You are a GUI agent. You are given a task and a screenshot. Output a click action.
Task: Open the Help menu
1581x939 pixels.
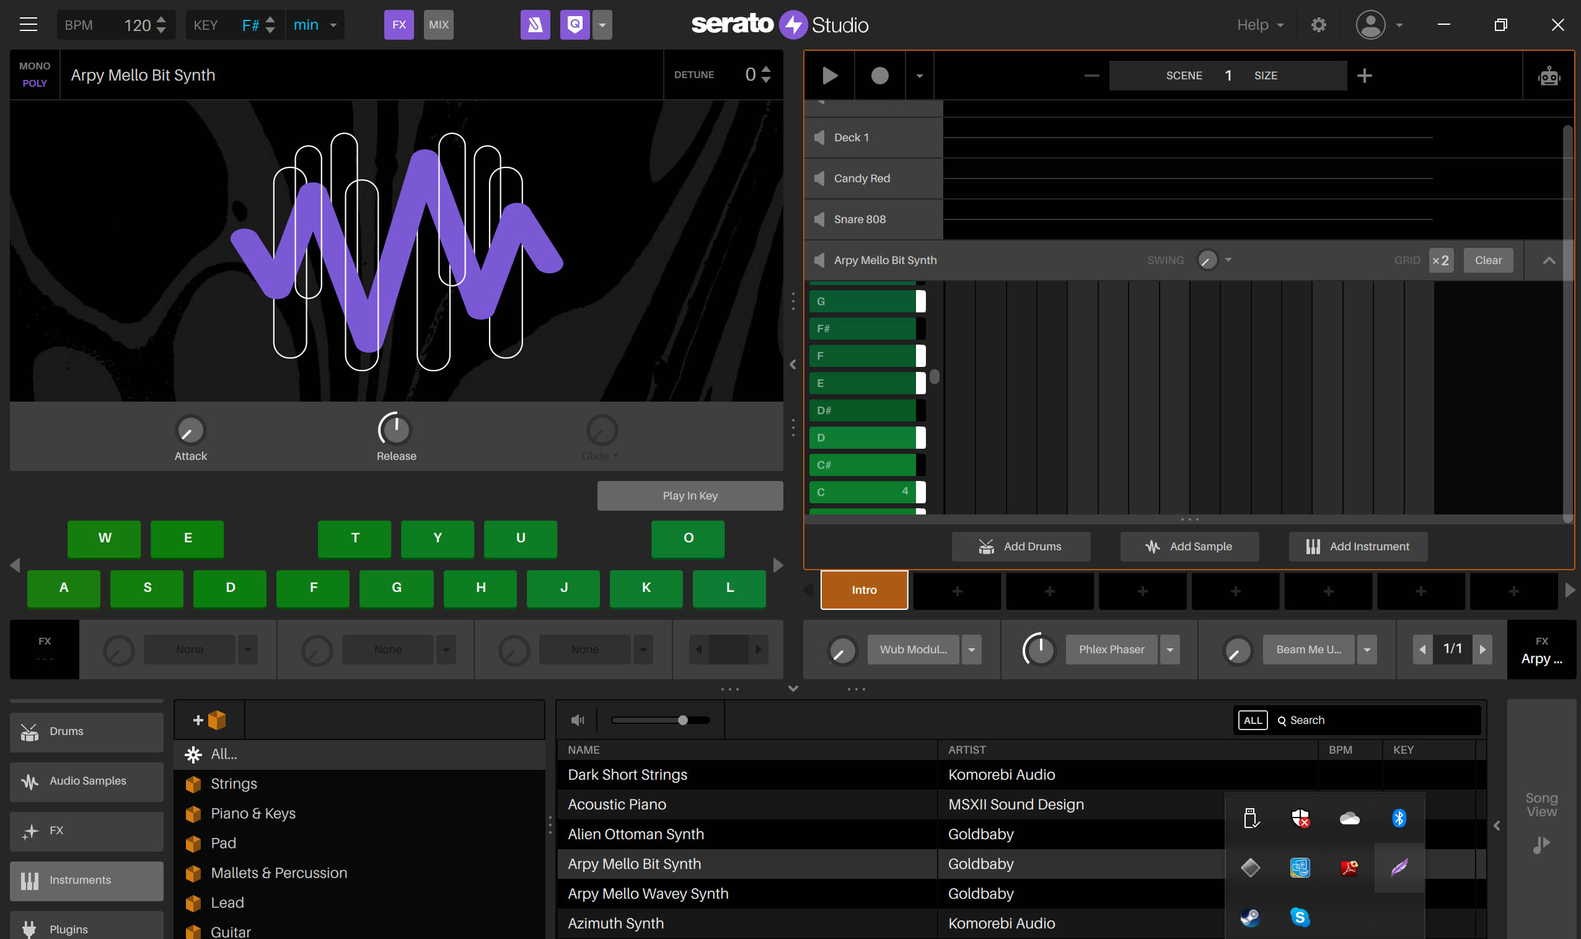coord(1259,25)
